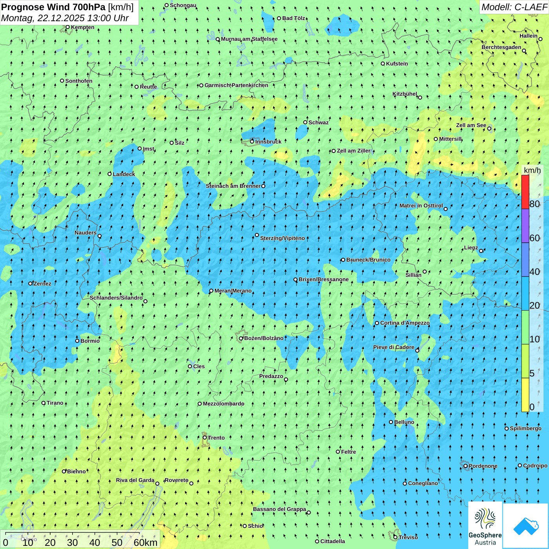549x549 pixels.
Task: Select the Feltre label
Action: (348, 452)
